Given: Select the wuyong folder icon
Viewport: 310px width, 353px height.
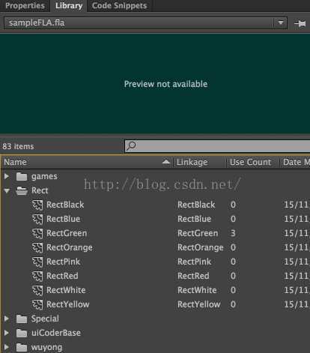Looking at the screenshot, I should [x=22, y=347].
